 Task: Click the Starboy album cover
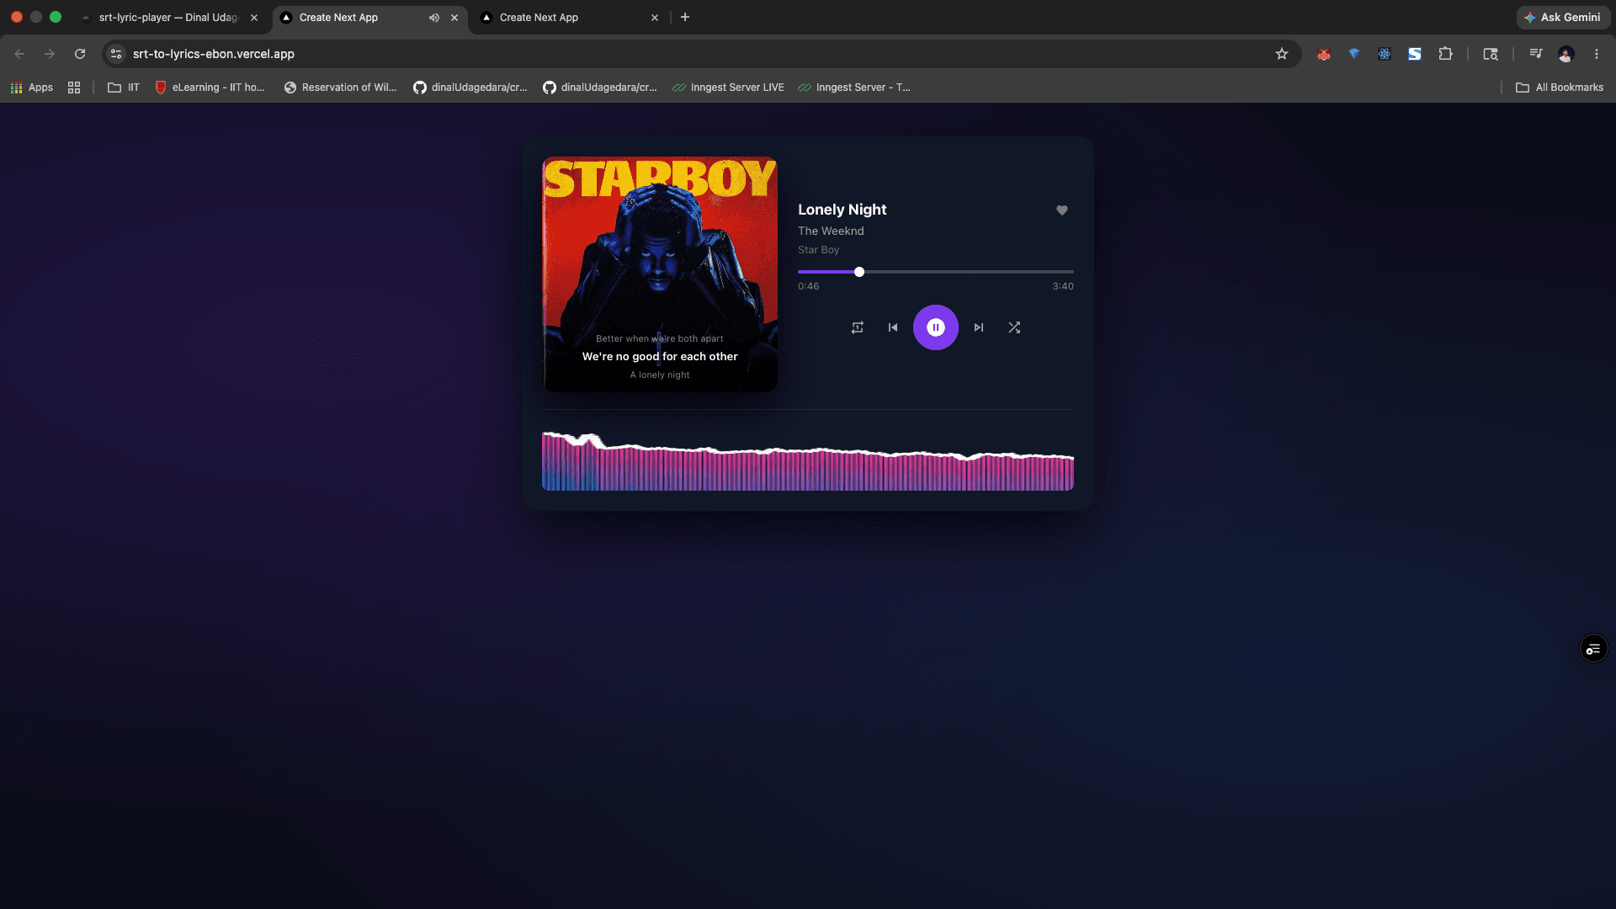660,274
